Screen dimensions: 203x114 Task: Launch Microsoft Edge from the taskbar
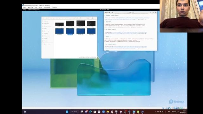[x=90, y=112]
